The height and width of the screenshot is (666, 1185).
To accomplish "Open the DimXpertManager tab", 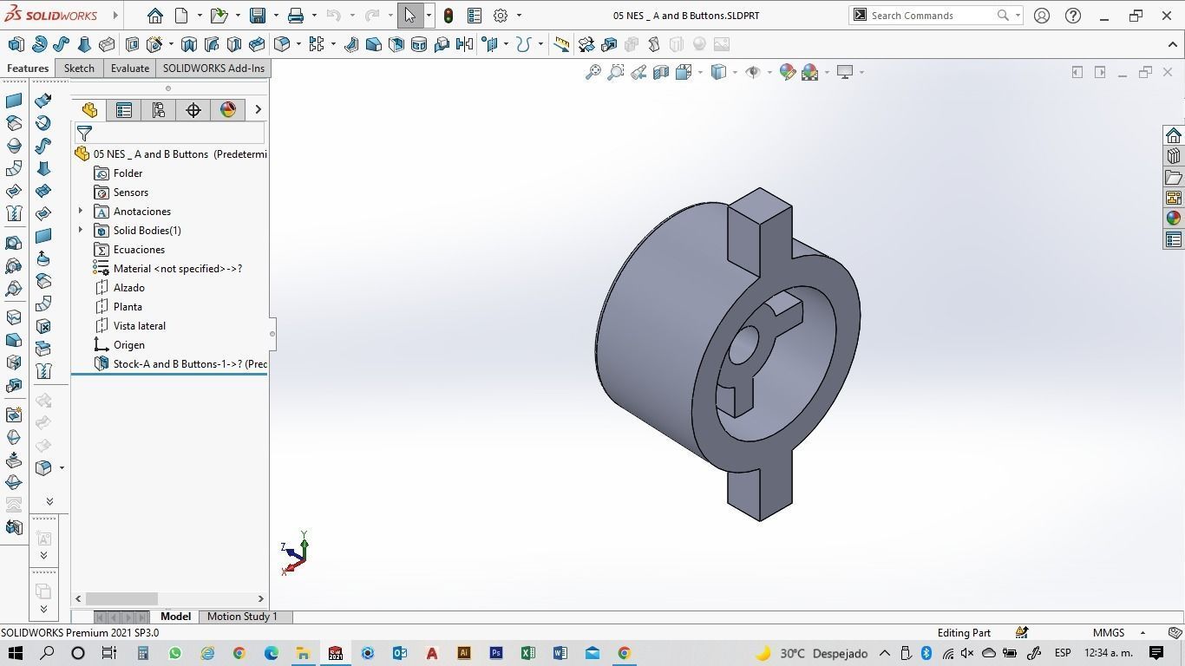I will pos(193,109).
